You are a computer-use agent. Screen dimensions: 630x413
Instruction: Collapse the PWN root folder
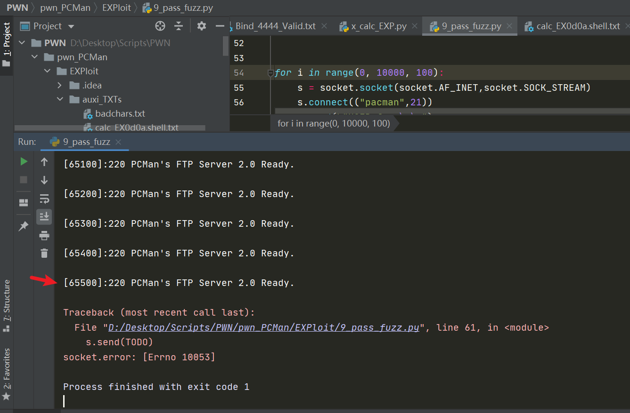(x=22, y=43)
